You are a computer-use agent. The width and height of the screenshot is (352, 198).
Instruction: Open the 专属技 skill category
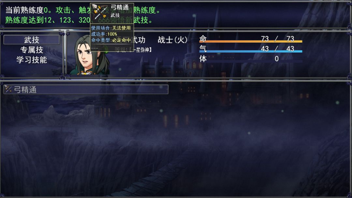coord(31,50)
